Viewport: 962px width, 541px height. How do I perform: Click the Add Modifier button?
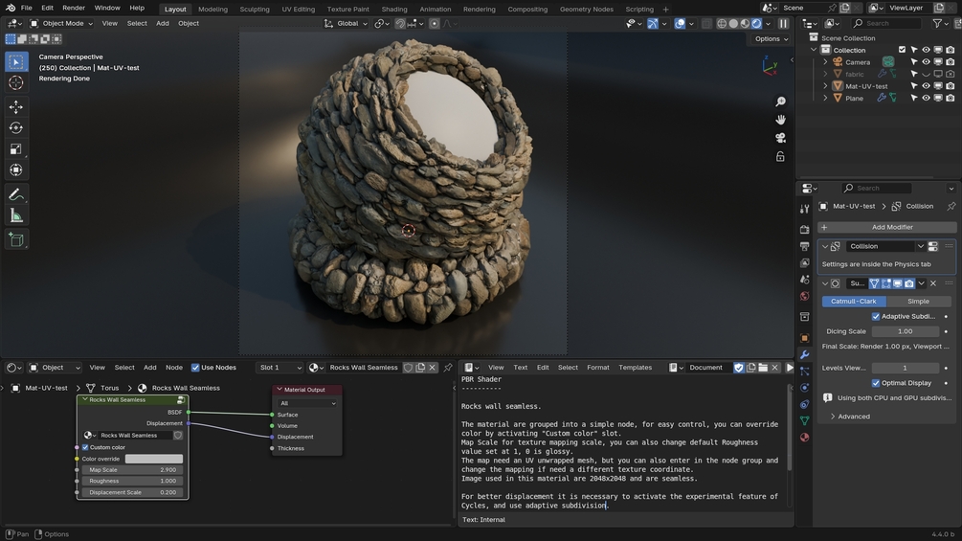point(891,227)
